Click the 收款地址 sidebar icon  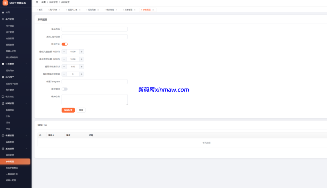pyautogui.click(x=3, y=96)
